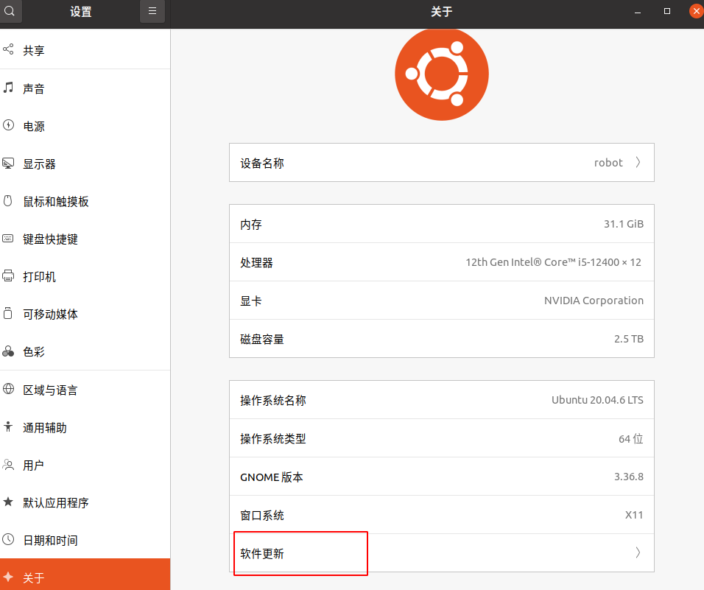The height and width of the screenshot is (590, 704).
Task: Click the Ubuntu logo image
Action: pos(441,74)
